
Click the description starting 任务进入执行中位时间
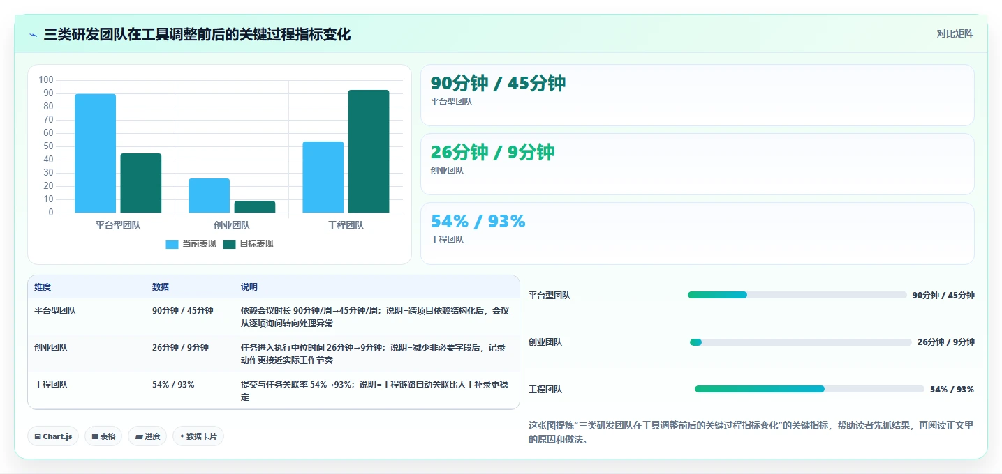pyautogui.click(x=373, y=354)
